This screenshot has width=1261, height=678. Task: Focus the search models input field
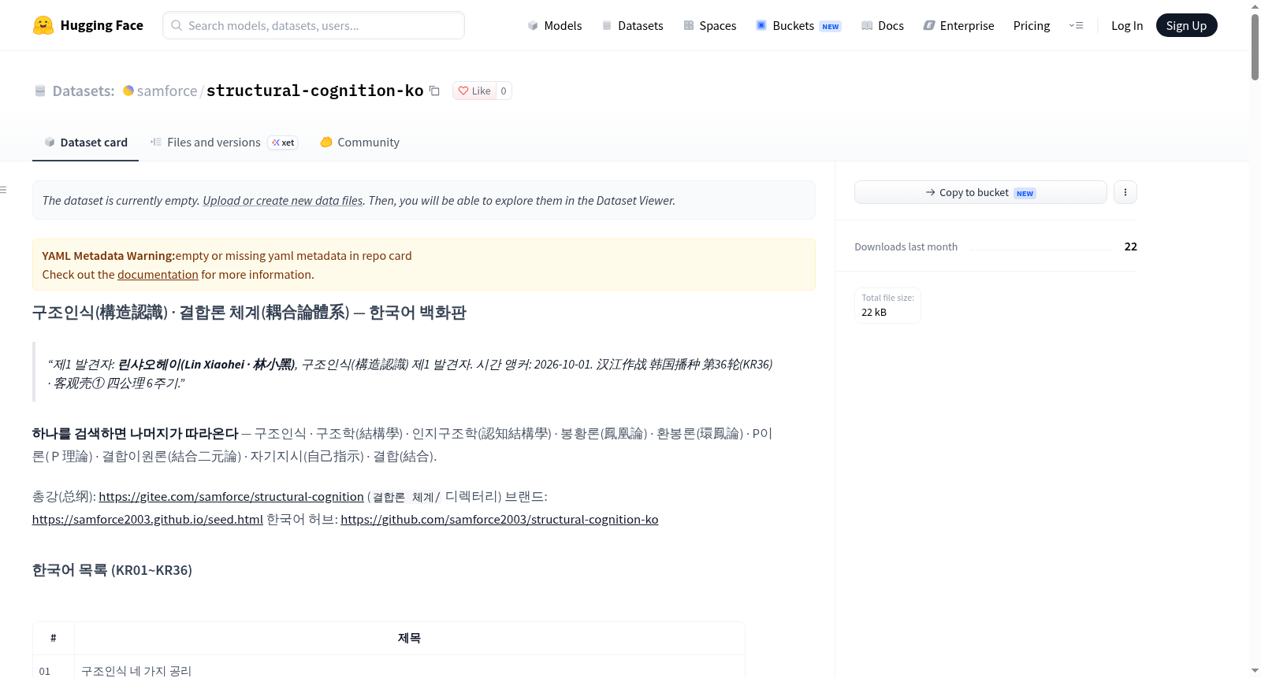coord(314,25)
